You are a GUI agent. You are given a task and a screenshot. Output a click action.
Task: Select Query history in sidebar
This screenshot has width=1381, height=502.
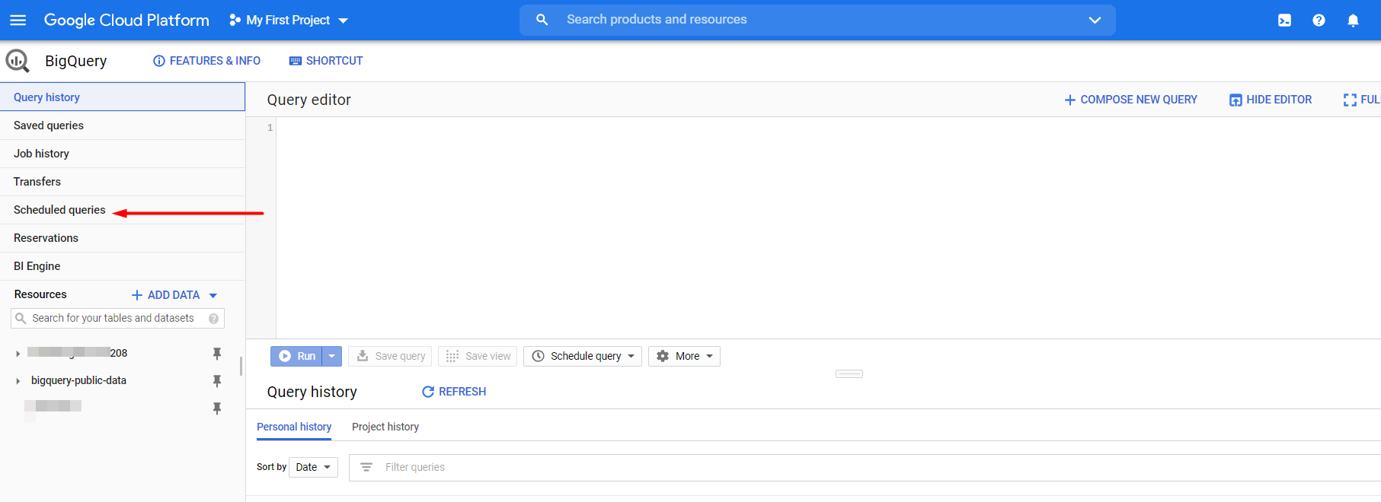(123, 97)
